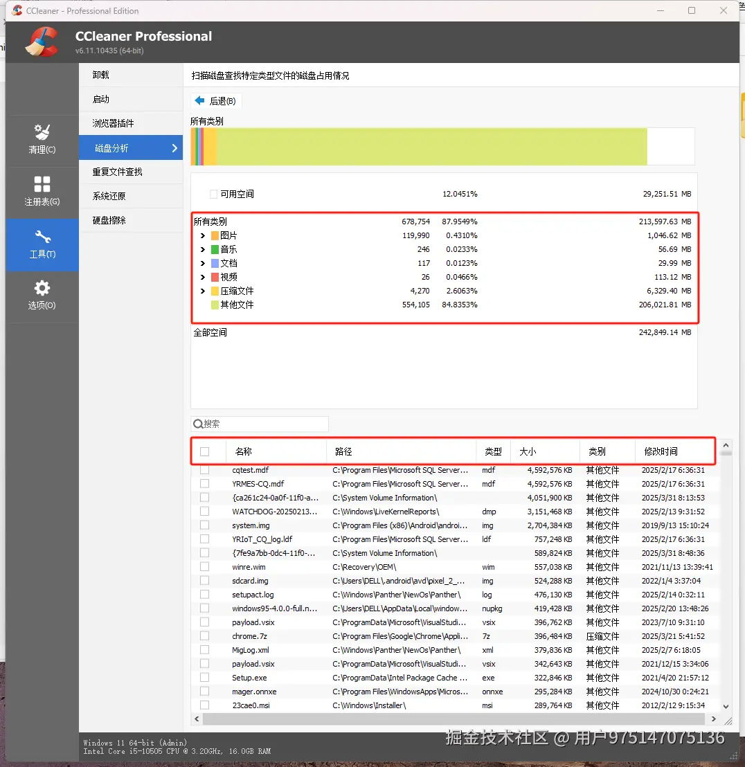Open the 工具 tools section

click(42, 244)
